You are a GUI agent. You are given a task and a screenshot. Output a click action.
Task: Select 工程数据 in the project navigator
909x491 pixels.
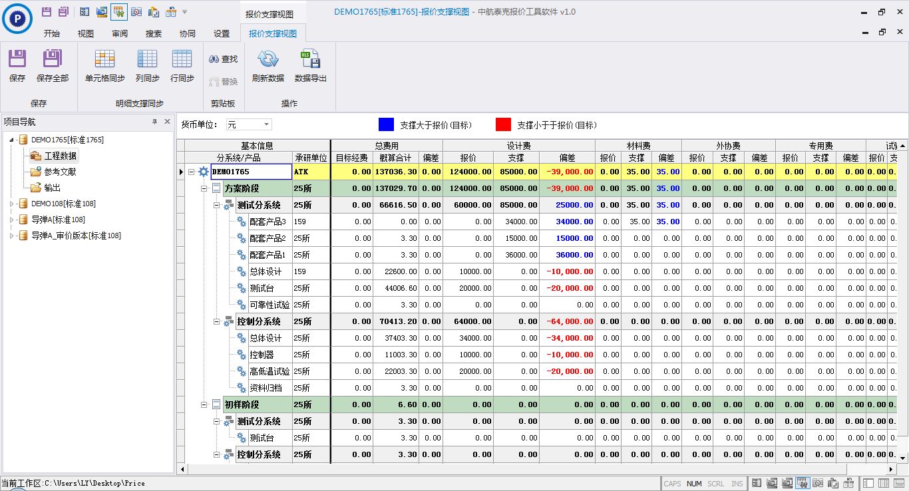click(x=60, y=156)
